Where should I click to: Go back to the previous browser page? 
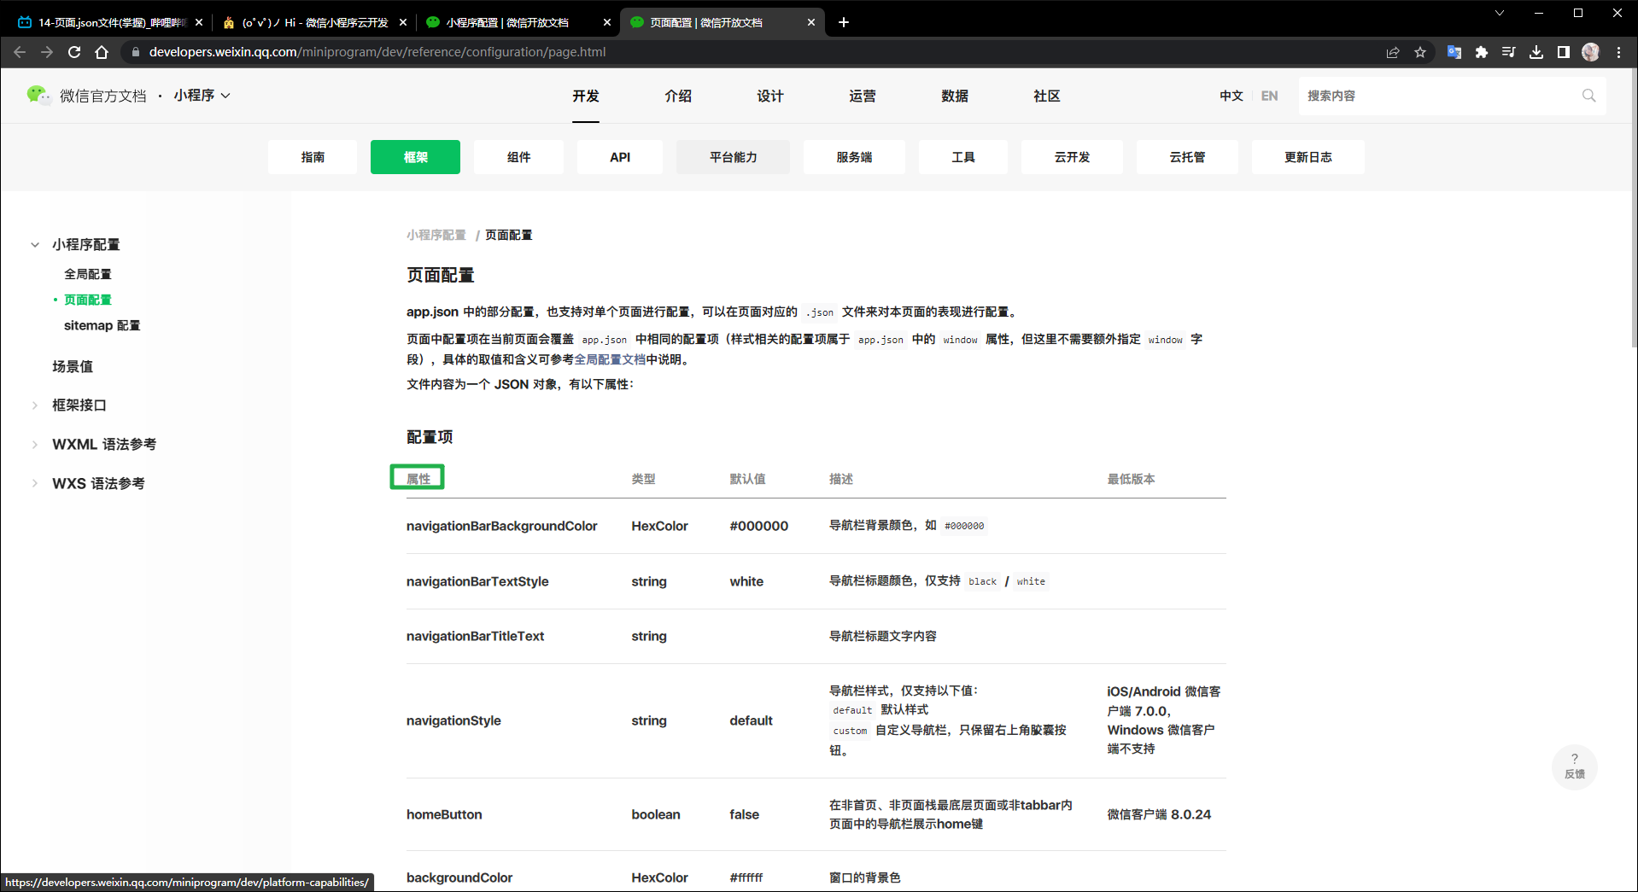pyautogui.click(x=20, y=52)
